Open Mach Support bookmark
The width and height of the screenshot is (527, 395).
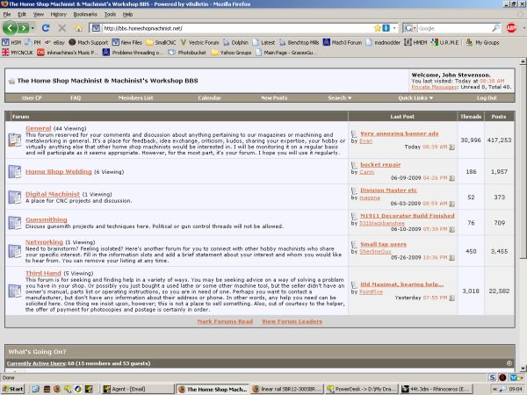click(89, 42)
